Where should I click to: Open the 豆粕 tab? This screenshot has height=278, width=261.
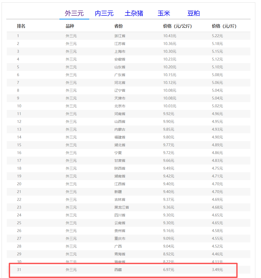[194, 13]
